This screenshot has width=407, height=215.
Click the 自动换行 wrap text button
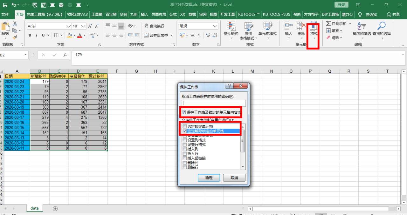(x=154, y=26)
